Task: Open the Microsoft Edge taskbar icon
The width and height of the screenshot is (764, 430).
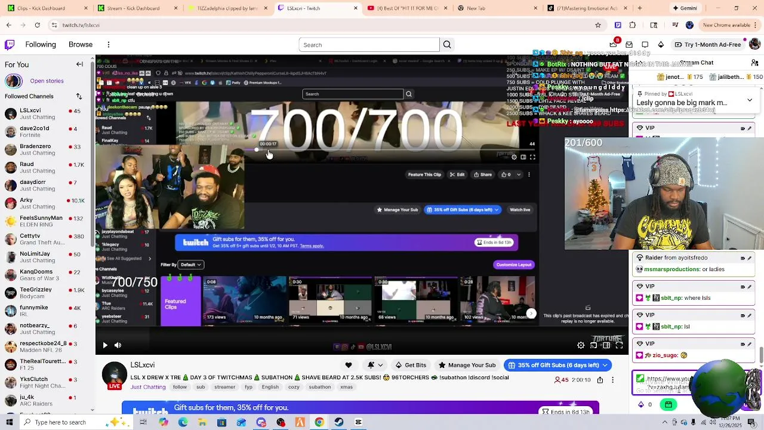Action: [183, 422]
